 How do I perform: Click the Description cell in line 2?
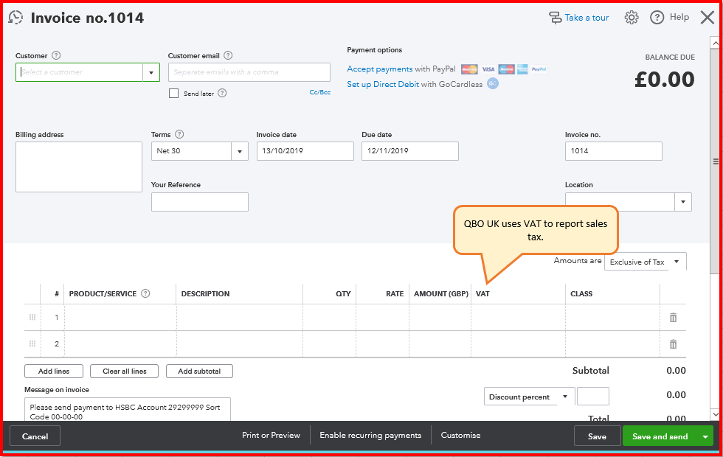pos(239,344)
